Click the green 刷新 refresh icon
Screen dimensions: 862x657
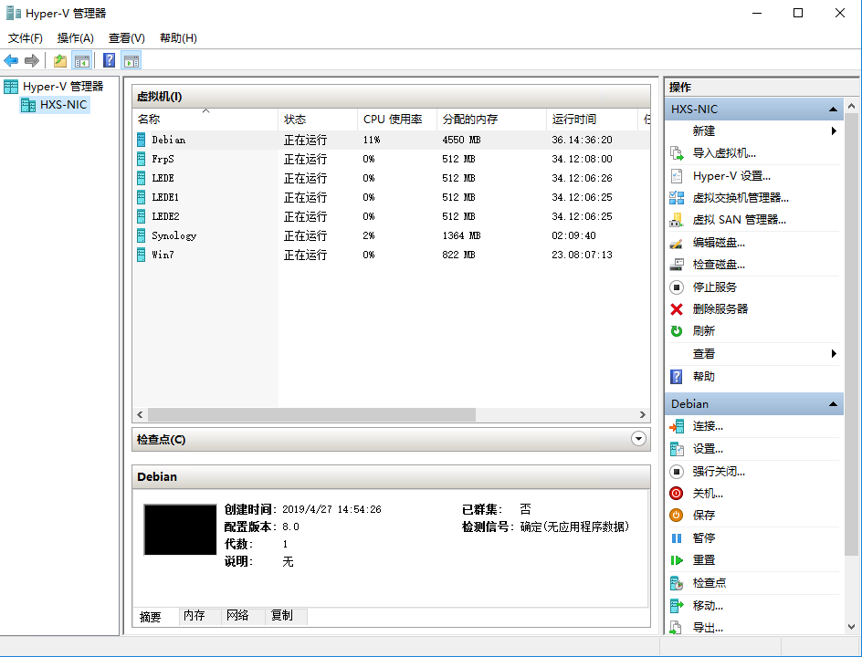point(677,331)
